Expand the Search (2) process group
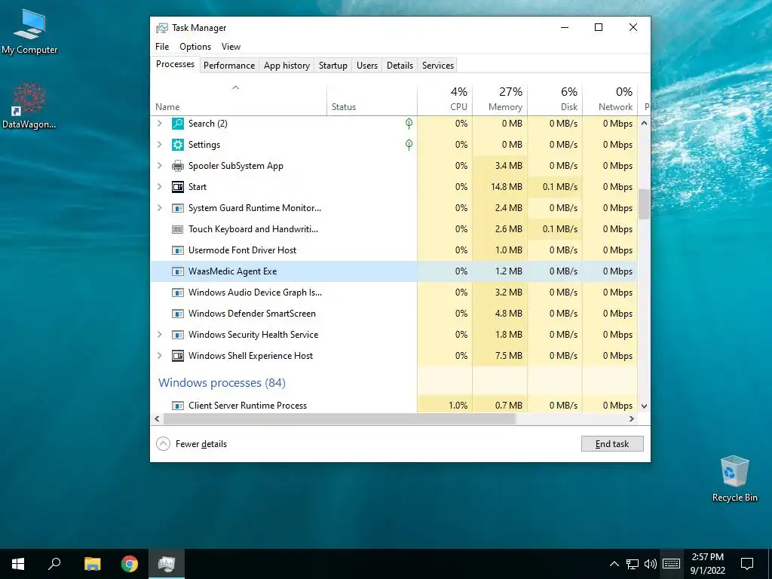772x579 pixels. pyautogui.click(x=160, y=124)
